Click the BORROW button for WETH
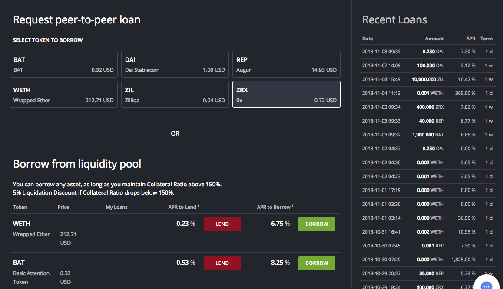The width and height of the screenshot is (503, 289). tap(317, 224)
